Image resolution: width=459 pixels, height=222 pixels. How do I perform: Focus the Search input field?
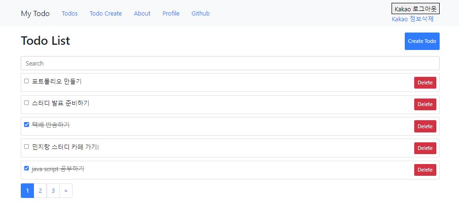tap(230, 63)
